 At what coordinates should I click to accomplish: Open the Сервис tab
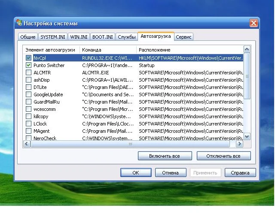click(x=183, y=37)
